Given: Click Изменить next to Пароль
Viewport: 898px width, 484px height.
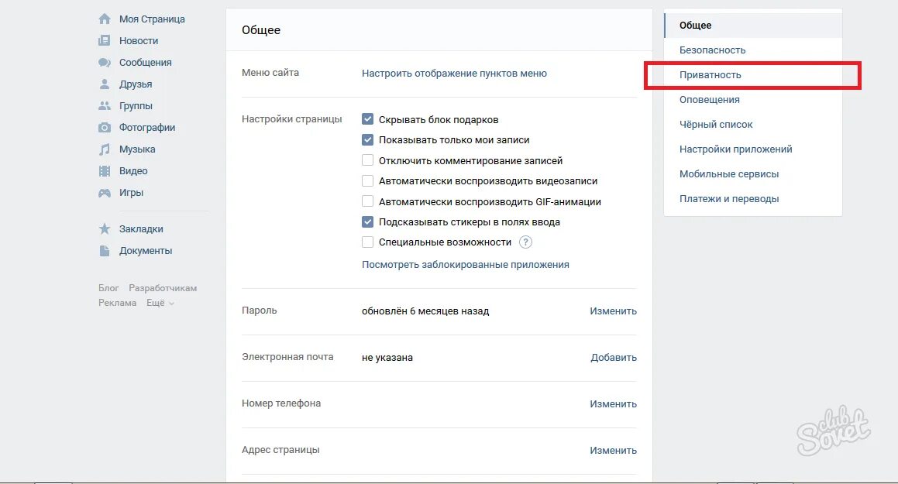Looking at the screenshot, I should click(614, 311).
